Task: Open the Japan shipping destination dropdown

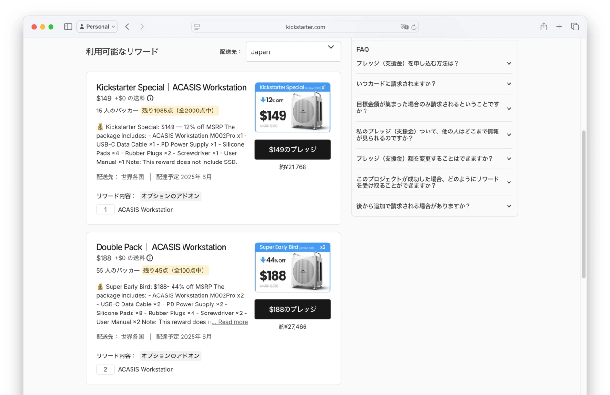Action: tap(293, 52)
